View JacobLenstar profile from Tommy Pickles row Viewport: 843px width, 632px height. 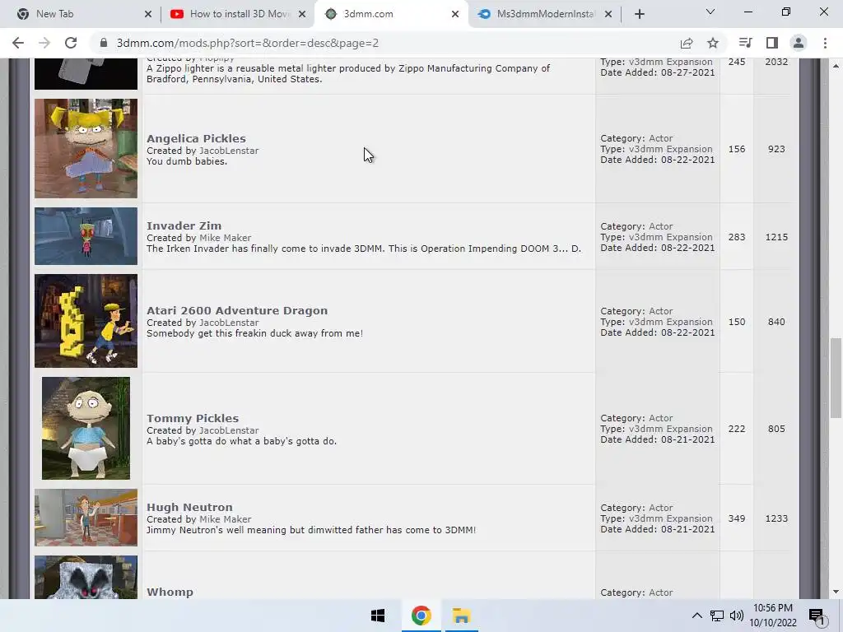tap(229, 430)
